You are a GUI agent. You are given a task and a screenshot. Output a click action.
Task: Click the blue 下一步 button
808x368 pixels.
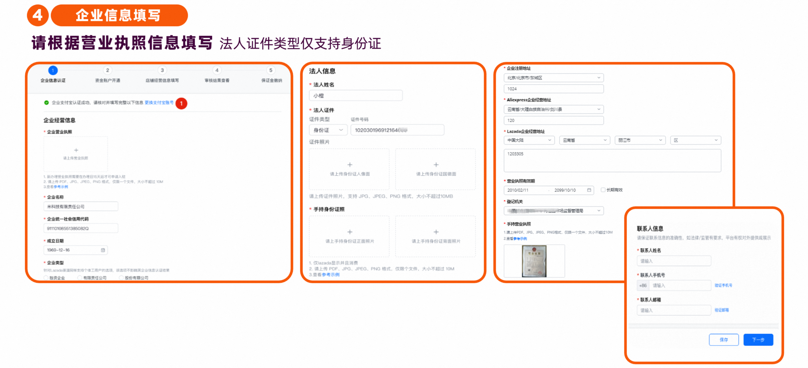pyautogui.click(x=758, y=340)
